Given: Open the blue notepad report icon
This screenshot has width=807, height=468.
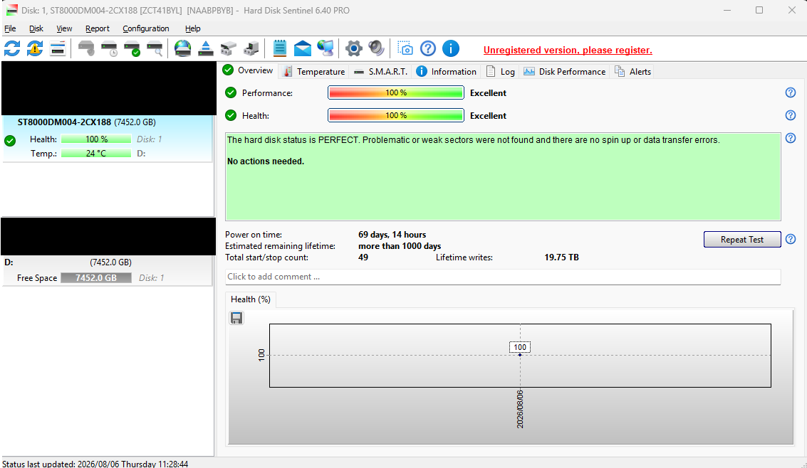Looking at the screenshot, I should [x=279, y=49].
